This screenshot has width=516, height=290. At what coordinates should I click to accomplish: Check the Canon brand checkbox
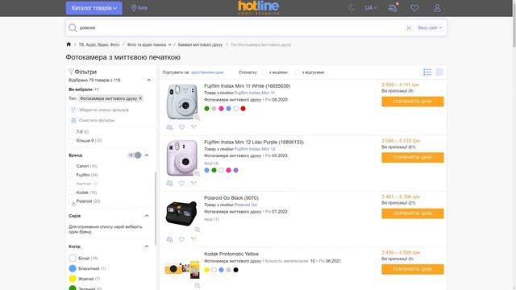coord(72,166)
